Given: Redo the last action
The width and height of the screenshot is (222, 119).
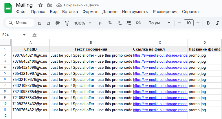Looking at the screenshot, I should 48,23.
